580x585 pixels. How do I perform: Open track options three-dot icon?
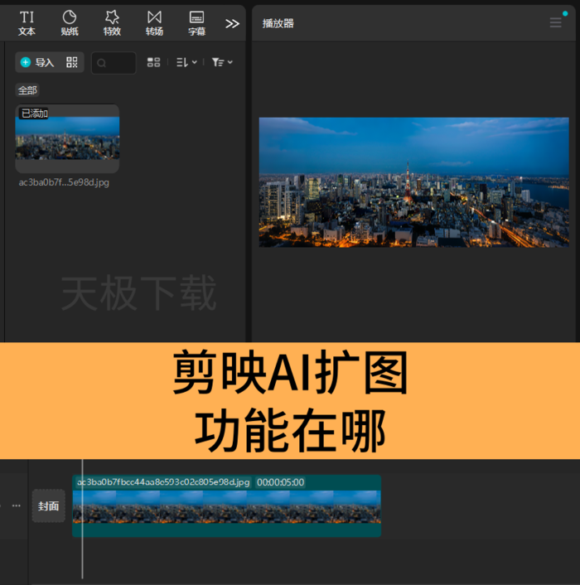tap(17, 506)
